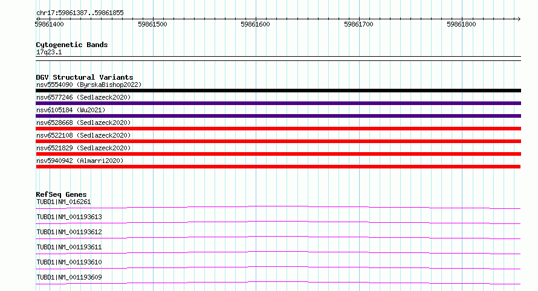Viewport: 538px width, 291px height.
Task: Click the cytogenetic band 17q23.1 bar
Action: point(278,59)
